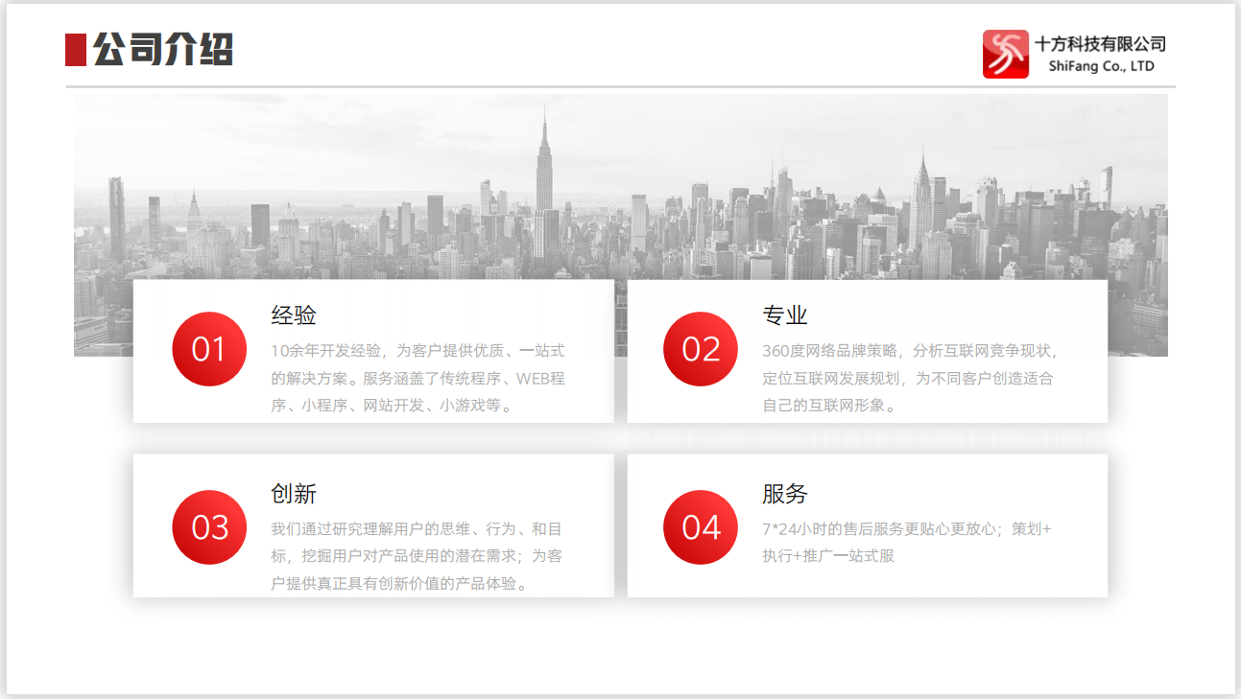Select the gray divider line under the header
This screenshot has width=1241, height=699.
click(x=620, y=86)
